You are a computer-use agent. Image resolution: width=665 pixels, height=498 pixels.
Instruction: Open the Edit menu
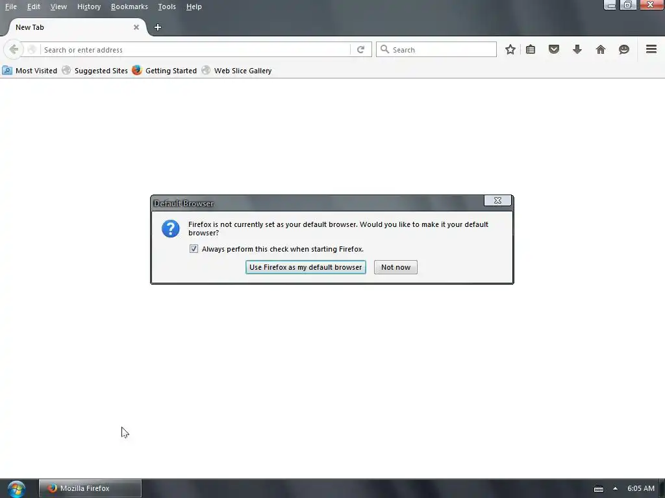coord(34,6)
